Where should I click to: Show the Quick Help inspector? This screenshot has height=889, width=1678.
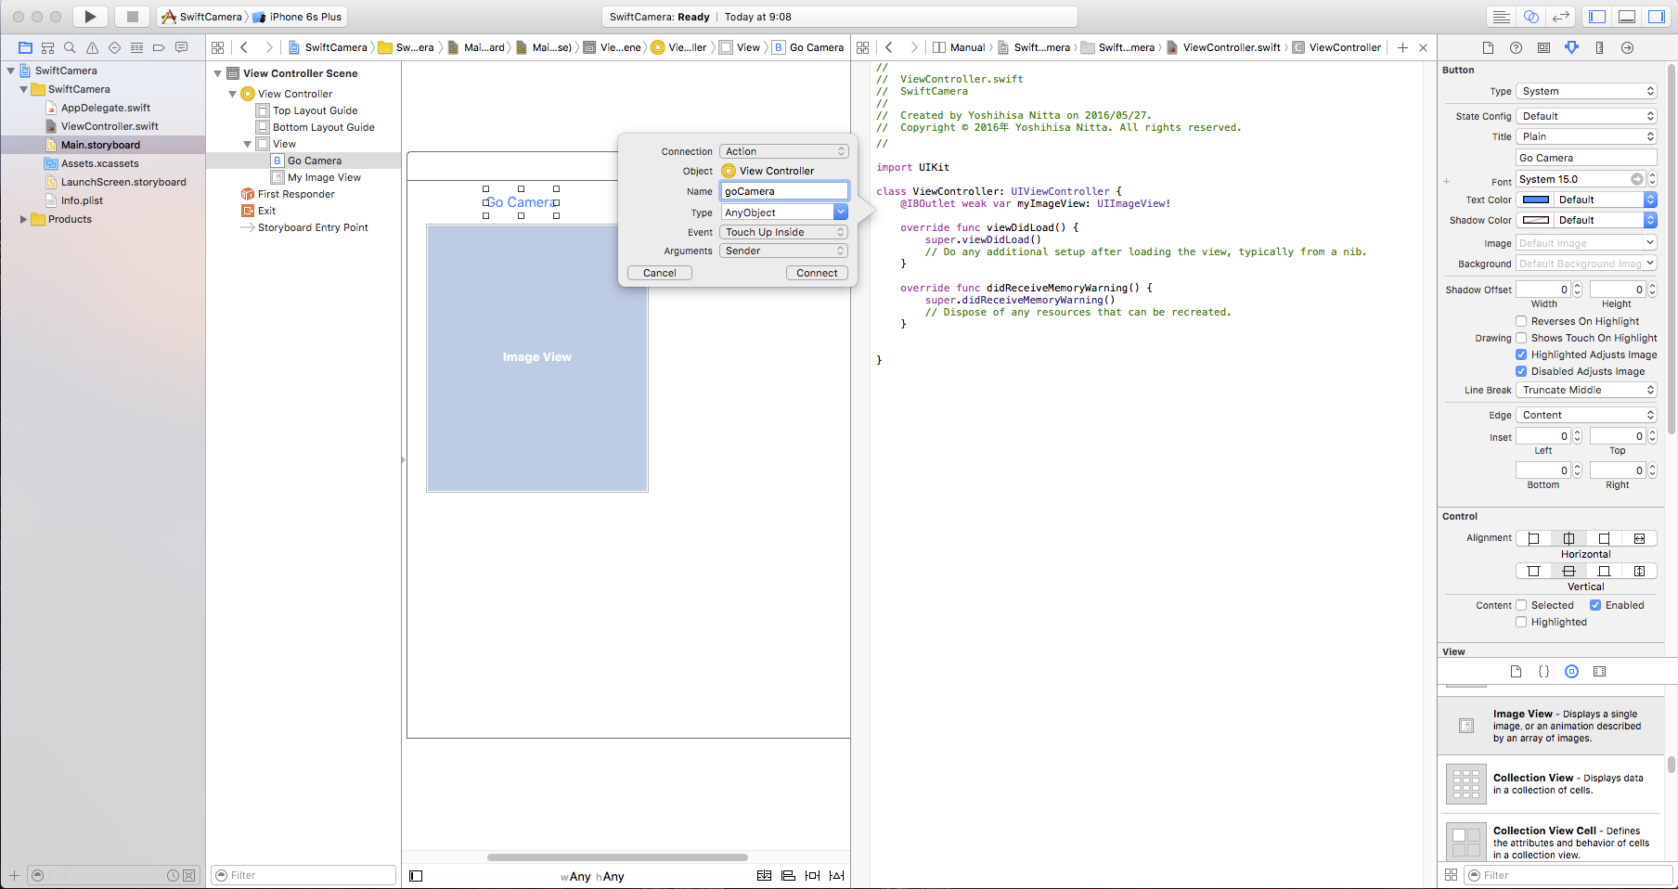[x=1516, y=47]
